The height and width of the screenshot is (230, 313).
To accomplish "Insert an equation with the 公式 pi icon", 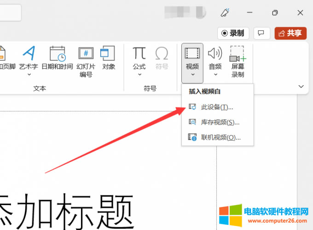I will (139, 54).
